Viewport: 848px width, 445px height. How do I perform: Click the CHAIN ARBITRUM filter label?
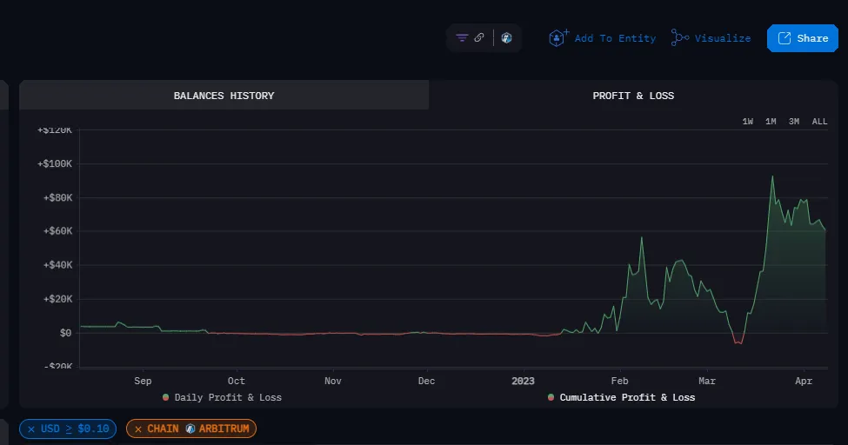click(x=198, y=428)
